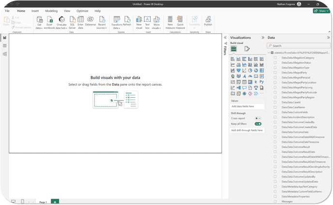This screenshot has height=205, width=333.
Task: Open the Help ribbon tab
Action: click(x=98, y=11)
